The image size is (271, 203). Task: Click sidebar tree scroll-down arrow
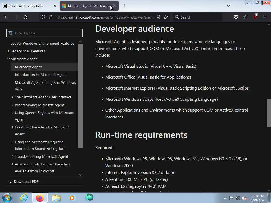80,175
